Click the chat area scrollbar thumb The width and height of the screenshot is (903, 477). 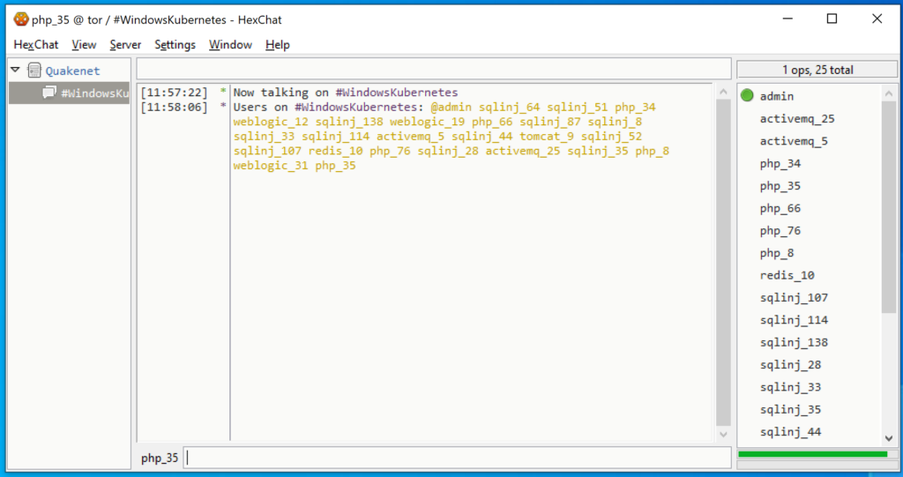[723, 263]
